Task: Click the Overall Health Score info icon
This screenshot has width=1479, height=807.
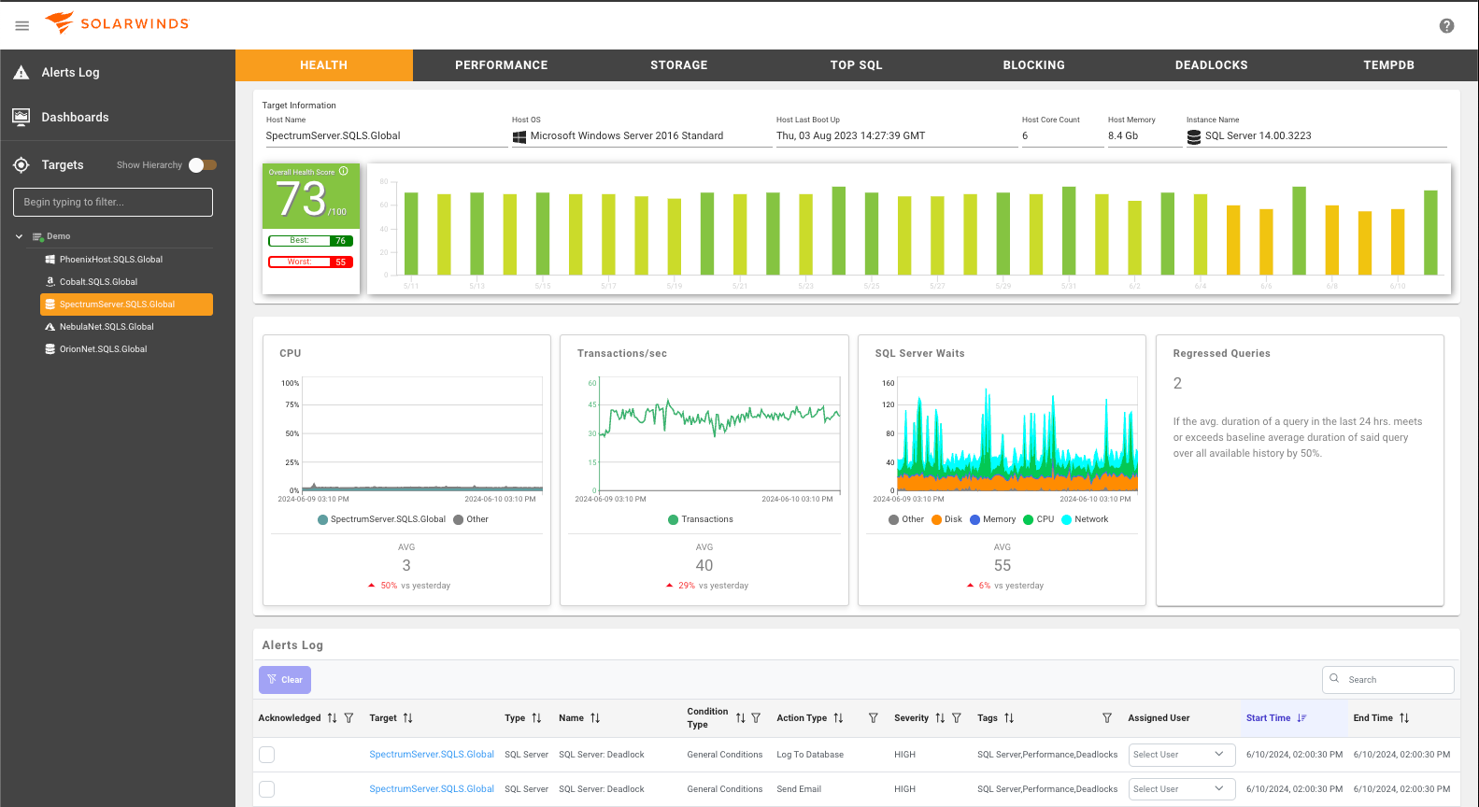Action: [x=344, y=171]
